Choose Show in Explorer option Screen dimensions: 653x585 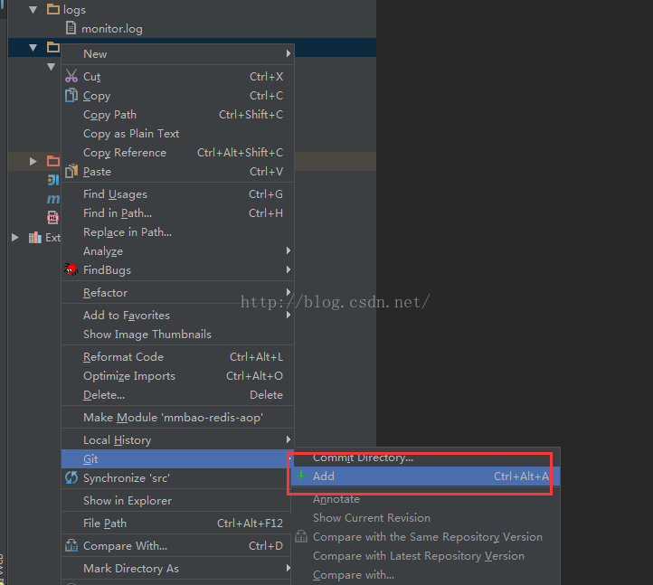point(127,500)
